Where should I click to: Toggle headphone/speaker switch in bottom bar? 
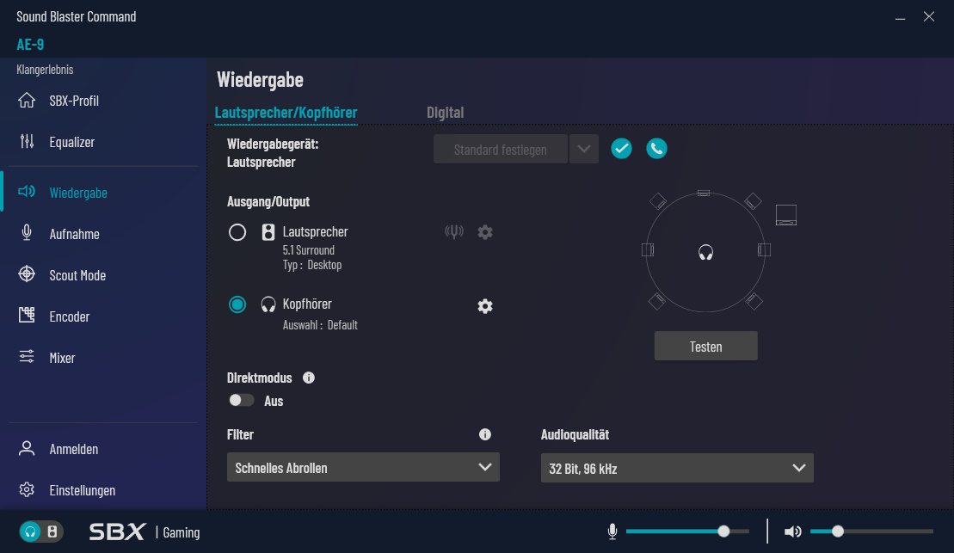pyautogui.click(x=41, y=531)
